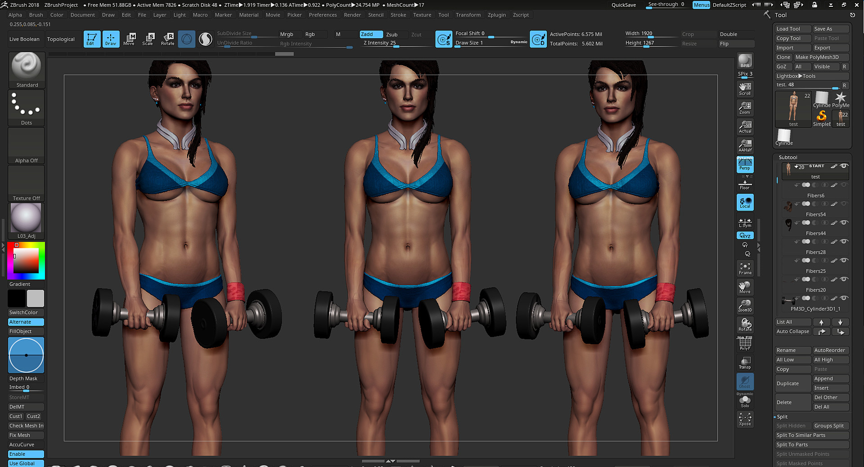Open the Preferences menu

click(323, 15)
